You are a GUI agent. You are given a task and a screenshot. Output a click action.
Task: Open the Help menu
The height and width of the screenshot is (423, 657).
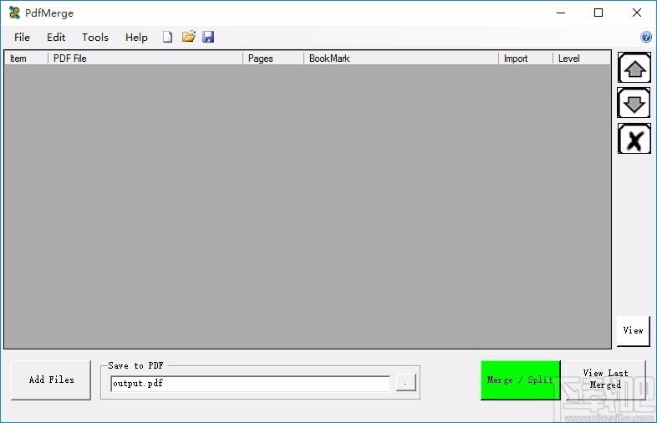[136, 38]
